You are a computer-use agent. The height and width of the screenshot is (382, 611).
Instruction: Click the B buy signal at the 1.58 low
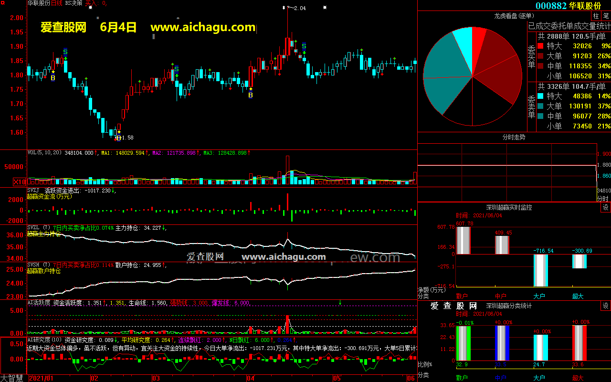pyautogui.click(x=118, y=138)
